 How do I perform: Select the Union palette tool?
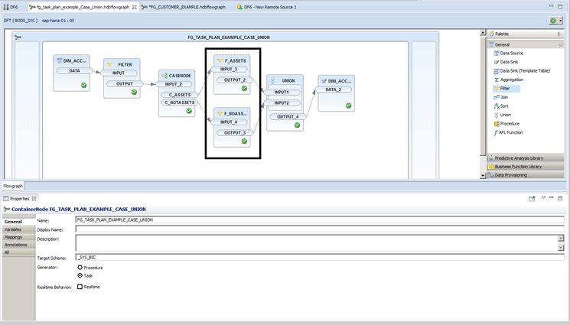coord(505,115)
